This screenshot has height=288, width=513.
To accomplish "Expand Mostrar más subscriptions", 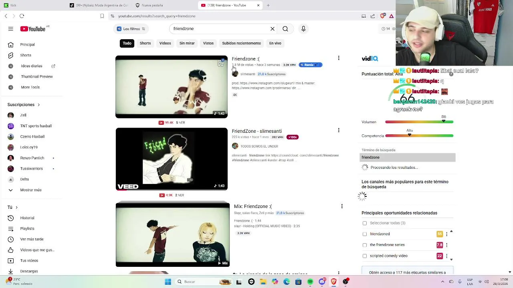I will pyautogui.click(x=30, y=190).
